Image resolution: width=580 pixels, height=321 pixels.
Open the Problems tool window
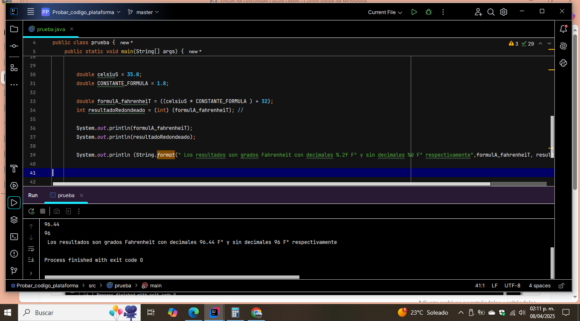tap(14, 254)
